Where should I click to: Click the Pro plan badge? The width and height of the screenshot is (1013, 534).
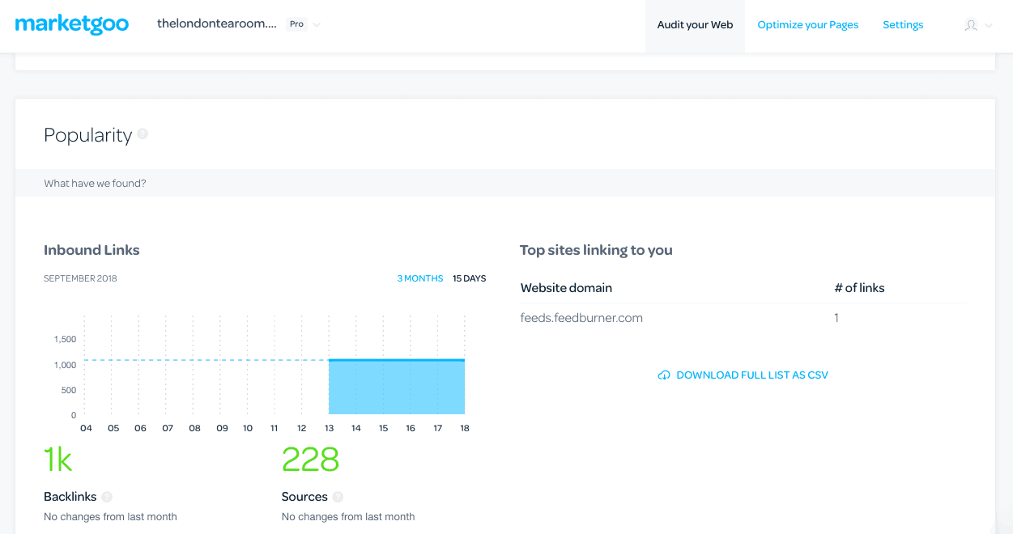coord(296,24)
